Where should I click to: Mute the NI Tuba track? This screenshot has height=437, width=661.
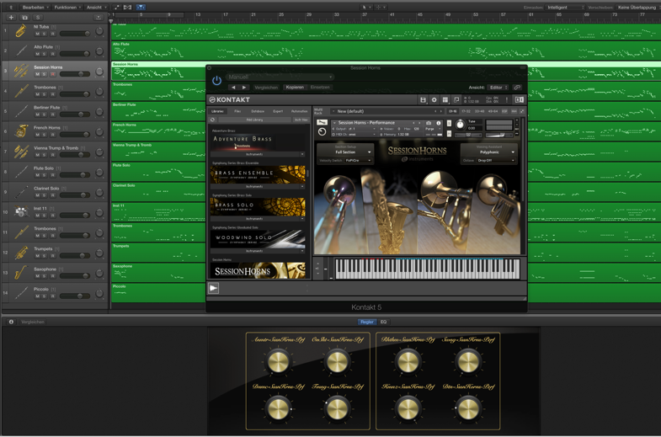(x=37, y=34)
